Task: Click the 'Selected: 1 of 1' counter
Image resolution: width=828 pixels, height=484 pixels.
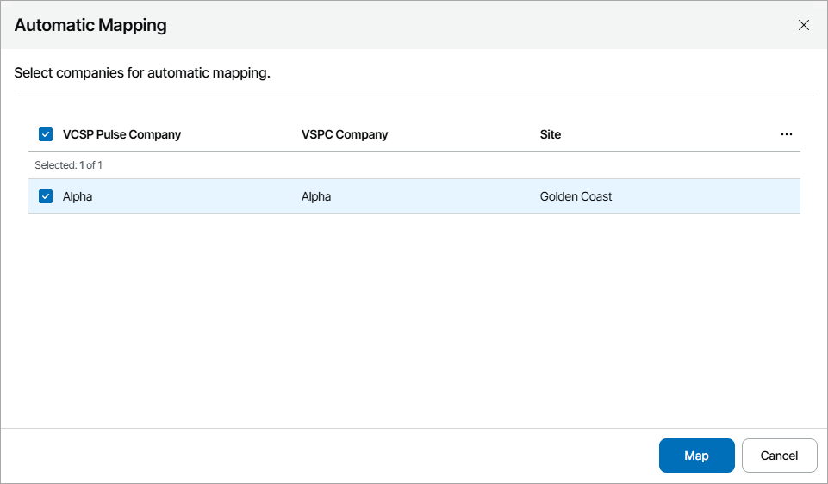Action: 68,164
